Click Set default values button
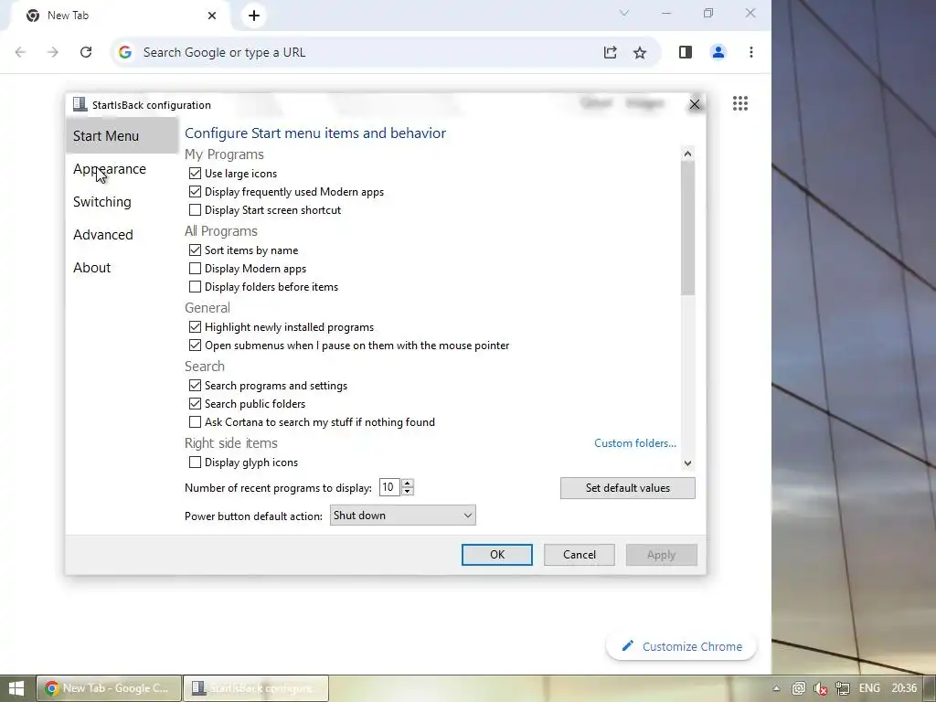Viewport: 936px width, 702px height. (627, 488)
